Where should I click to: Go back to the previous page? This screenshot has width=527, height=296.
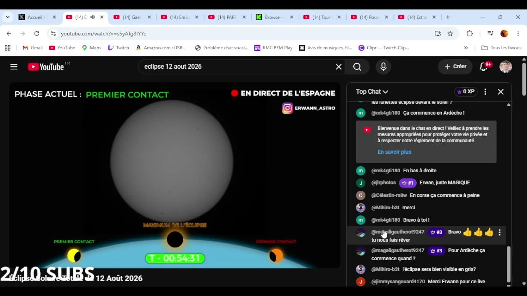(x=9, y=34)
